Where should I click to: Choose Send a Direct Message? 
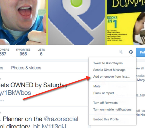(x=109, y=70)
